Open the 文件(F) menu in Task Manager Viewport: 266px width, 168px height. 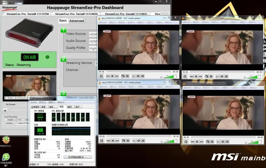(x=34, y=102)
